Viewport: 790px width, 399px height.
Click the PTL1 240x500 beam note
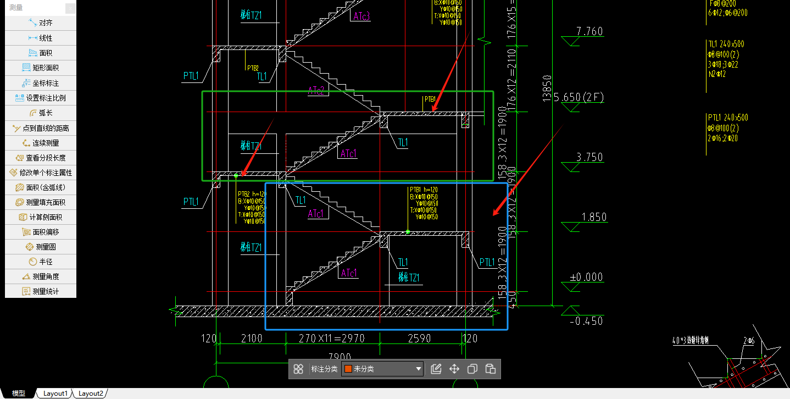728,118
